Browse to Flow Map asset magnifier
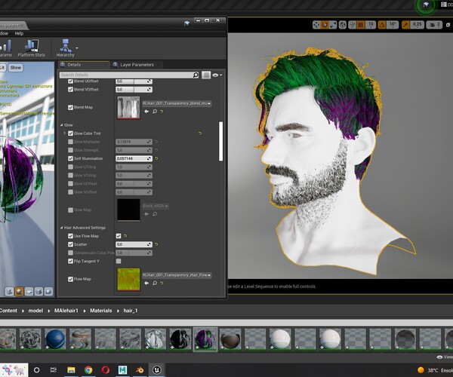453x377 pixels. point(155,284)
